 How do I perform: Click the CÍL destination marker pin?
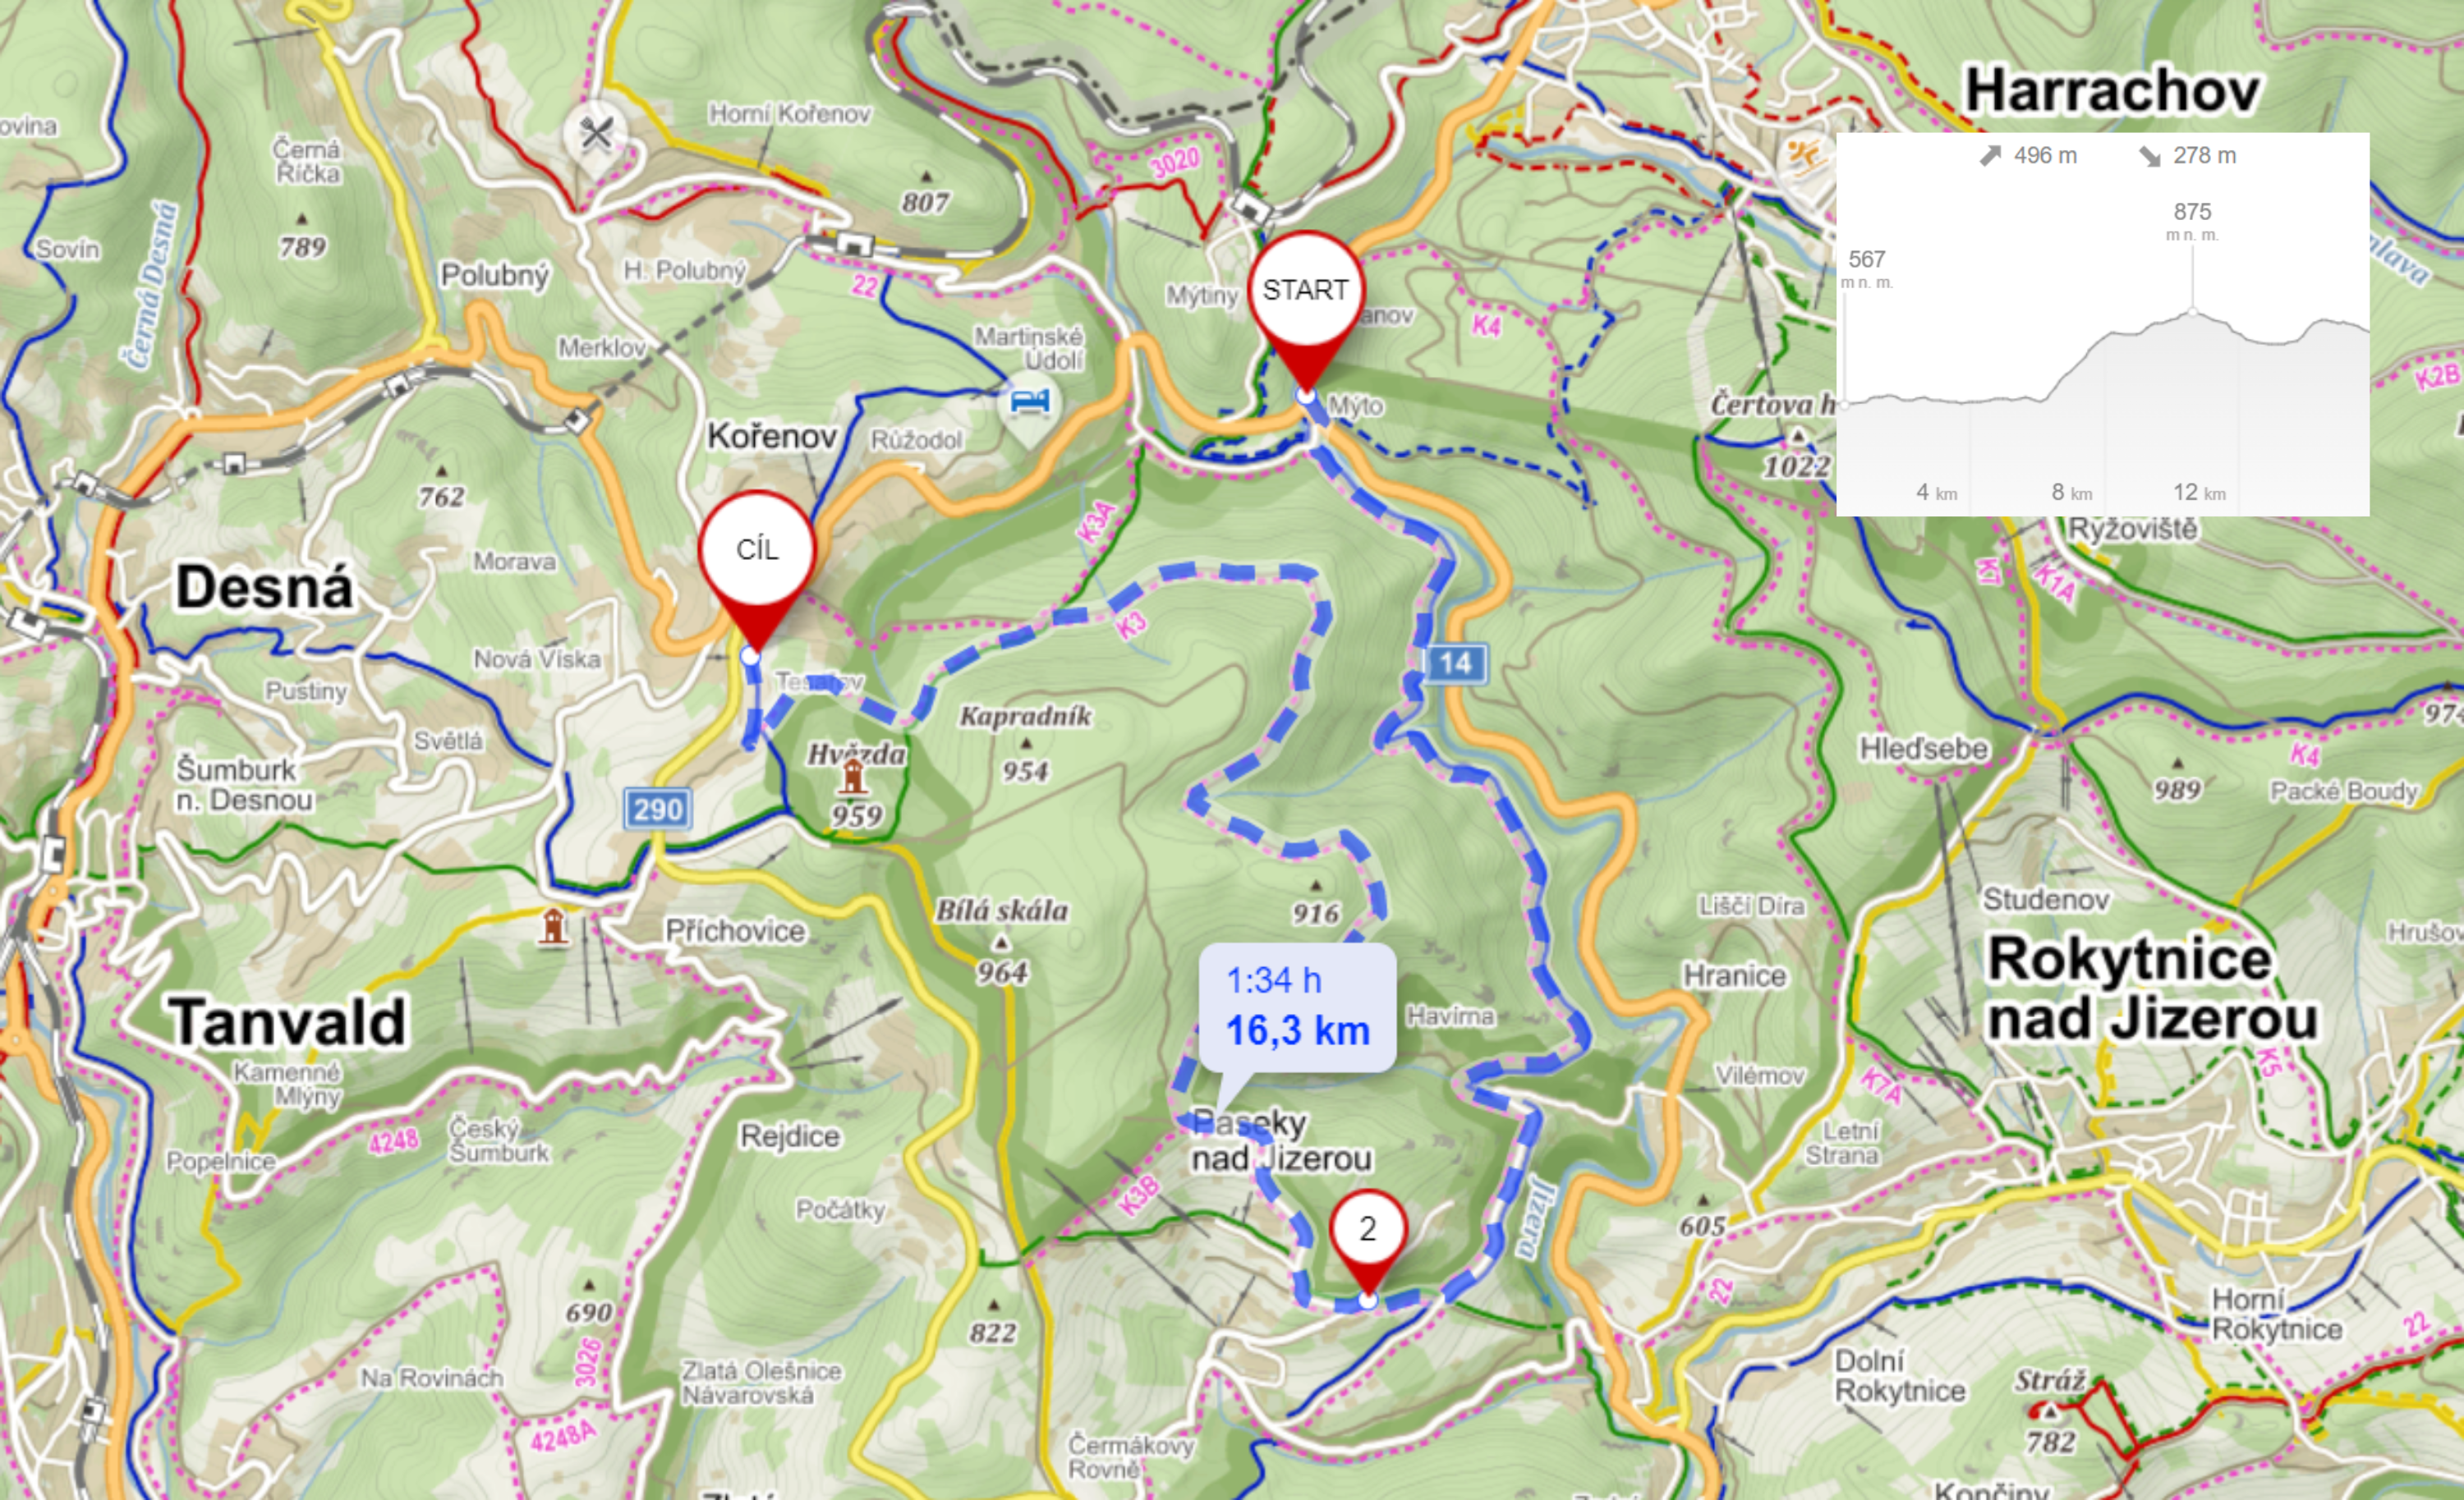(x=757, y=560)
